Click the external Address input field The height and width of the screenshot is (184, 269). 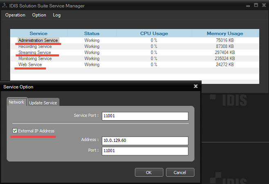coord(145,141)
